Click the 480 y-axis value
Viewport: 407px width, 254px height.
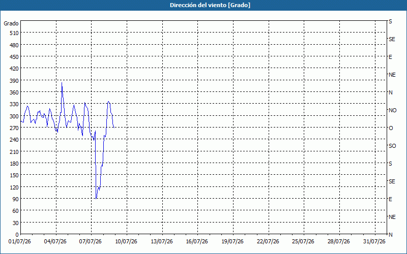[x=14, y=45]
